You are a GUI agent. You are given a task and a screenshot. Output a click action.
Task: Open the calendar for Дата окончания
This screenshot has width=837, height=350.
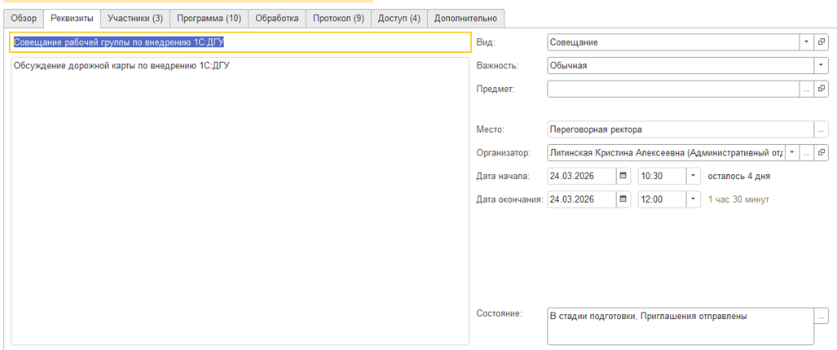[x=623, y=199]
